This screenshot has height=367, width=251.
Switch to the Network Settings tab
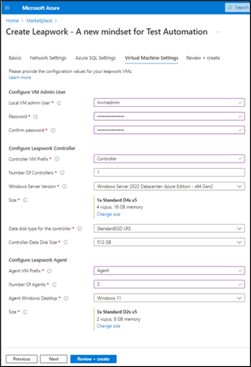(x=48, y=58)
